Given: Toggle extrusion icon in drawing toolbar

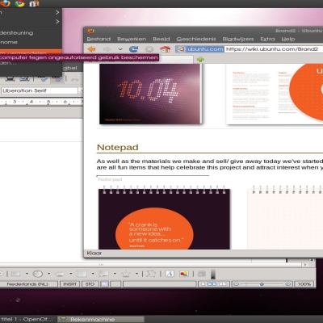Looking at the screenshot, I should tap(202, 274).
